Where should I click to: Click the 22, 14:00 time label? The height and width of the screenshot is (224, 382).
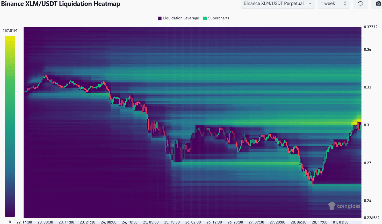[24, 222]
